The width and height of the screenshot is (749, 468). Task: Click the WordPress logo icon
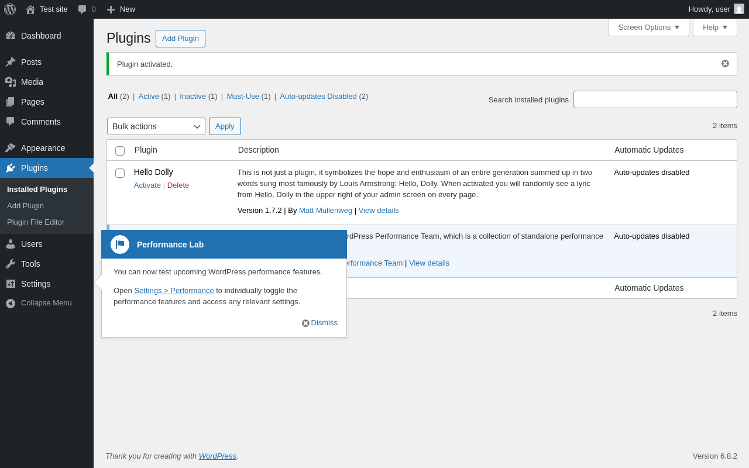(x=10, y=9)
